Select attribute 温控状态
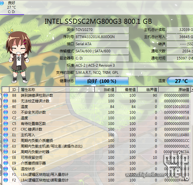The image size is (193, 185). (28, 169)
